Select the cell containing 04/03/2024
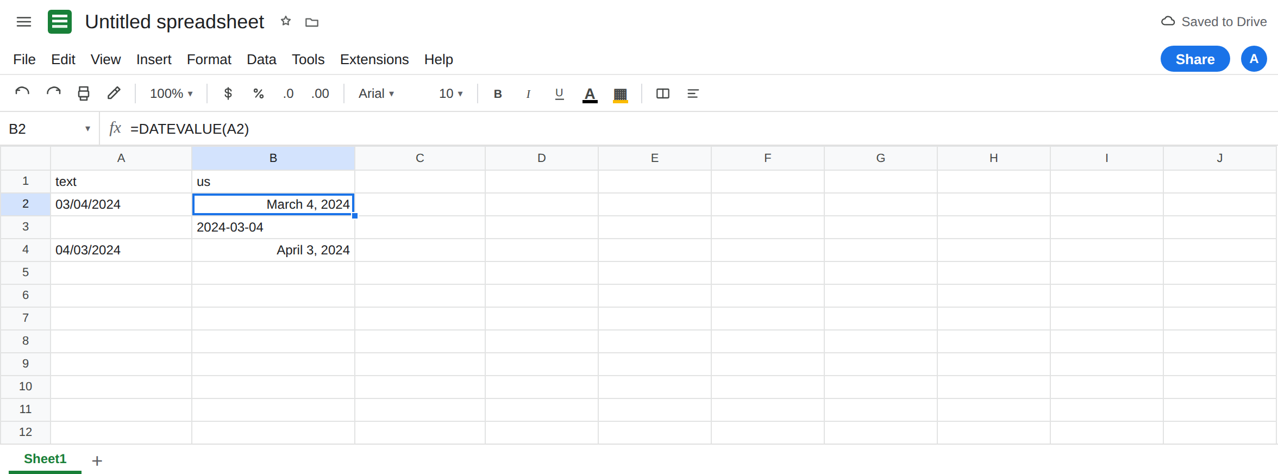Screen dimensions: 1278x474 tap(121, 250)
